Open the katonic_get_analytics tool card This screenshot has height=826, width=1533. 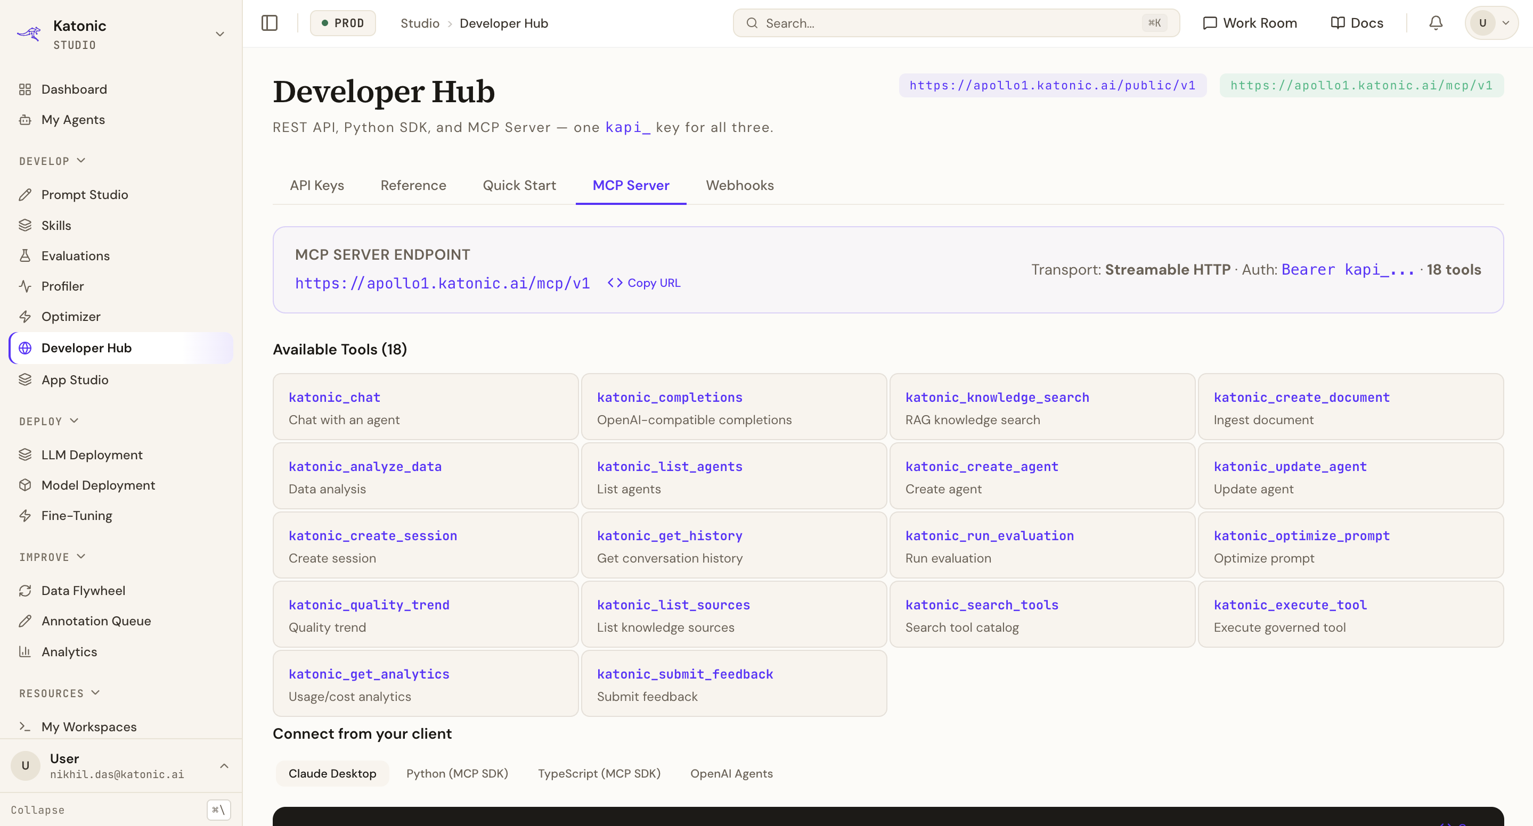click(426, 684)
